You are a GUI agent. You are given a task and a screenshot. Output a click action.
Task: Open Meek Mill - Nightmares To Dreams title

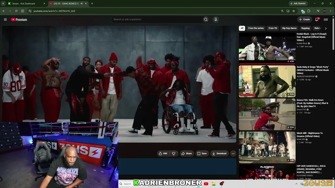310,135
